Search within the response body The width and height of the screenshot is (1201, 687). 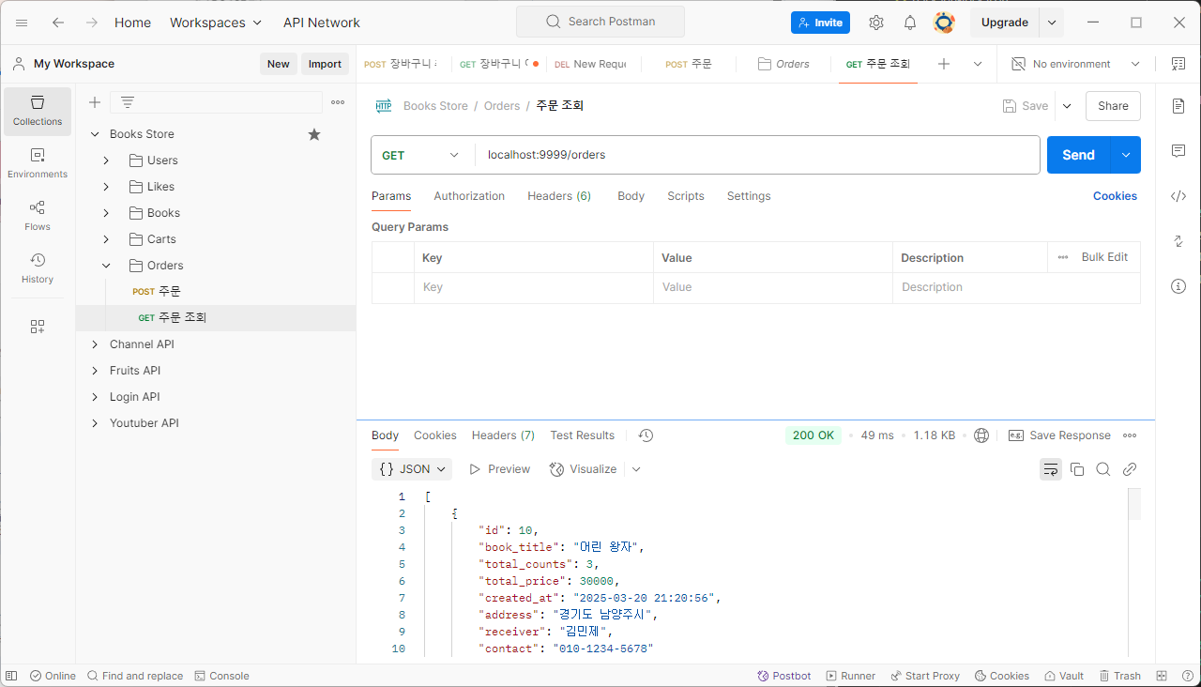click(x=1103, y=469)
